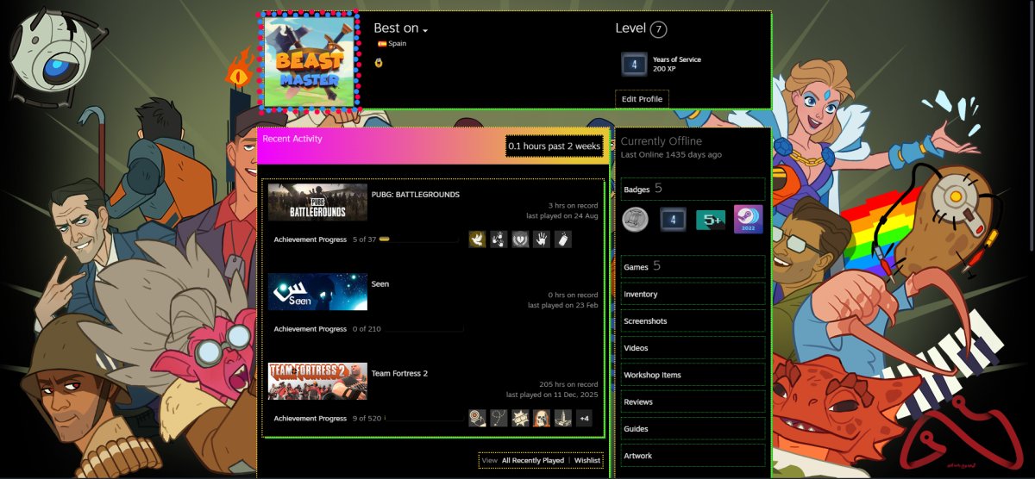Screen dimensions: 1035x479
Task: Open TF2 second achievement rope icon
Action: 499,419
